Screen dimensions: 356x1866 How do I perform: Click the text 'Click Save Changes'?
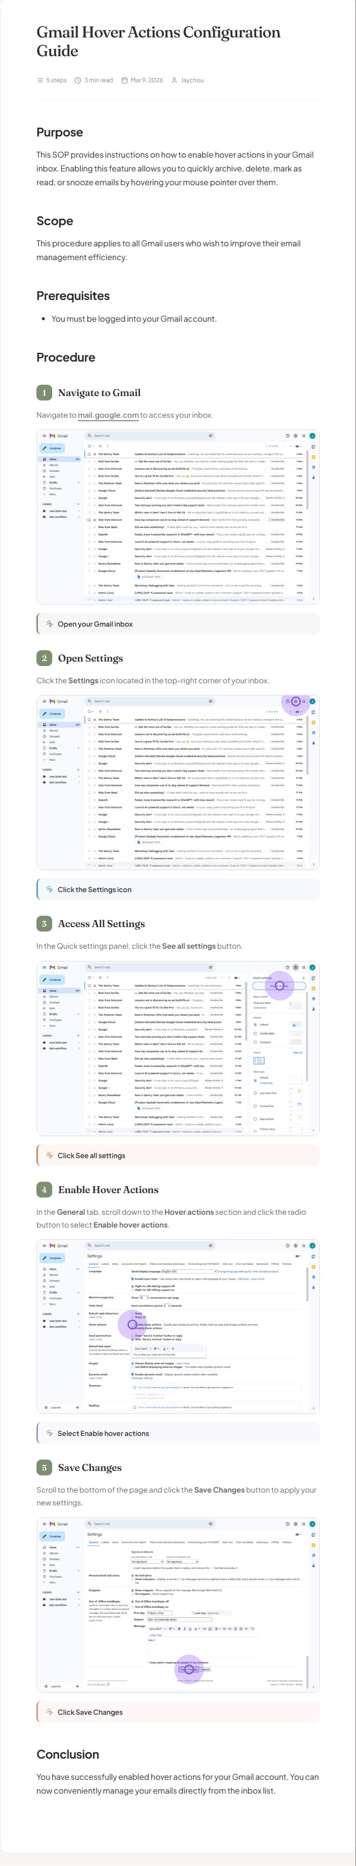click(x=91, y=1712)
